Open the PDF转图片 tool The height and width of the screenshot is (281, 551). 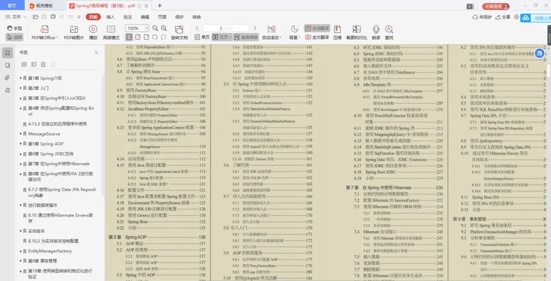pyautogui.click(x=74, y=32)
